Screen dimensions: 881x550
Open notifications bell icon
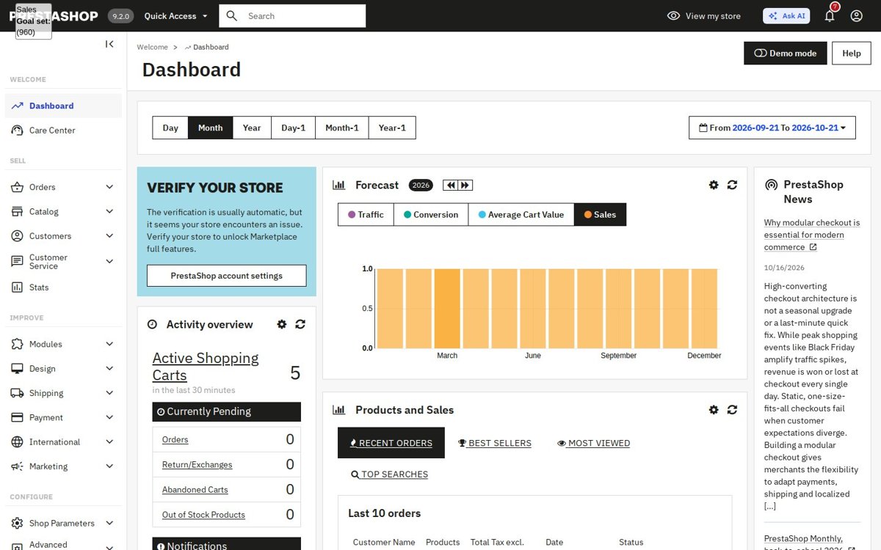[830, 15]
